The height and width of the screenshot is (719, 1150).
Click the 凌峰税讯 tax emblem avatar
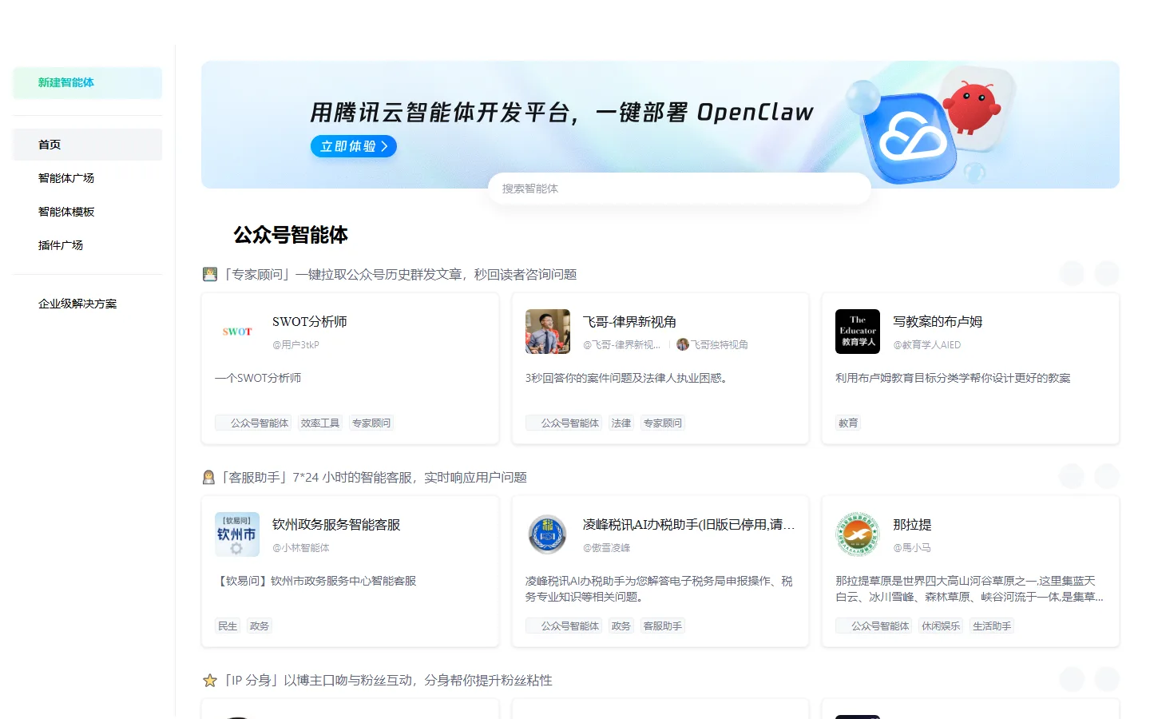[x=548, y=534]
